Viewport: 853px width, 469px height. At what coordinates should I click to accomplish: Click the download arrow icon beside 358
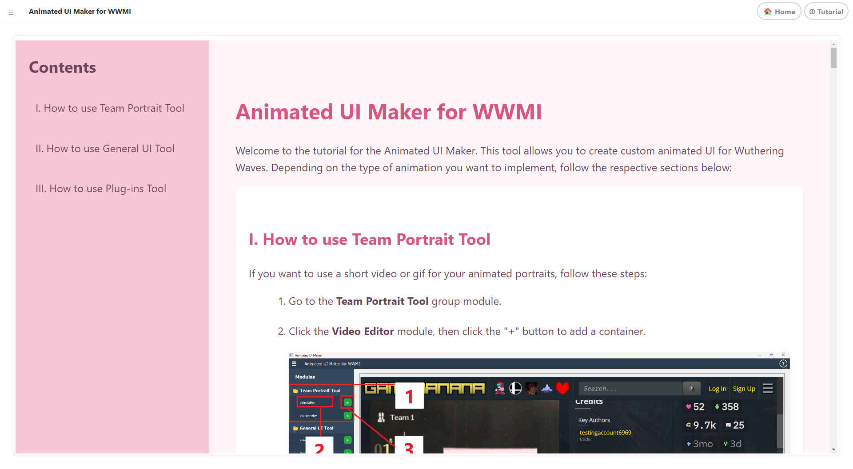tap(717, 406)
